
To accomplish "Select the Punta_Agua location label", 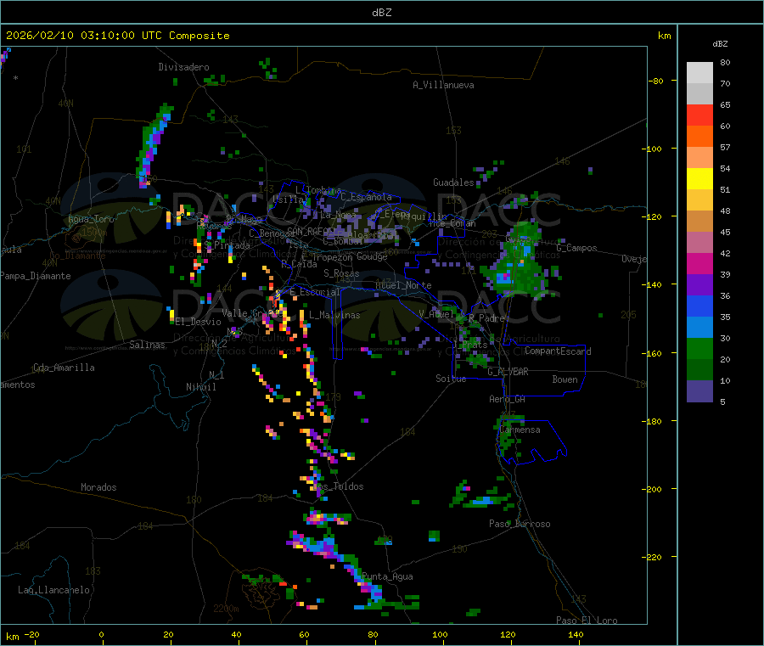I will (387, 577).
